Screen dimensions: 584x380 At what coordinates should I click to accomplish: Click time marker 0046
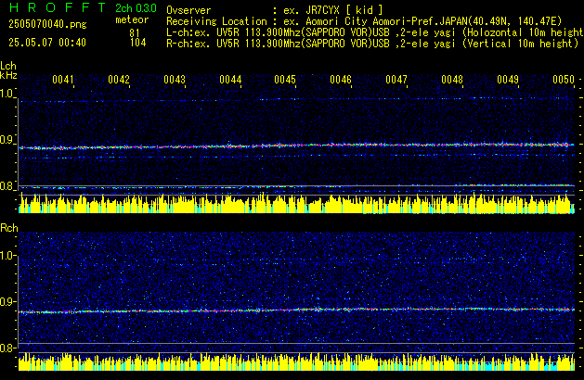pos(341,80)
